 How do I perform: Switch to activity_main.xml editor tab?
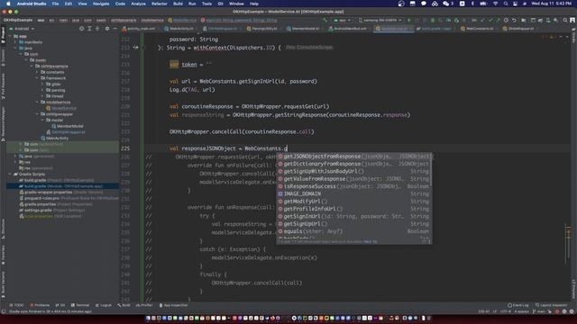139,28
